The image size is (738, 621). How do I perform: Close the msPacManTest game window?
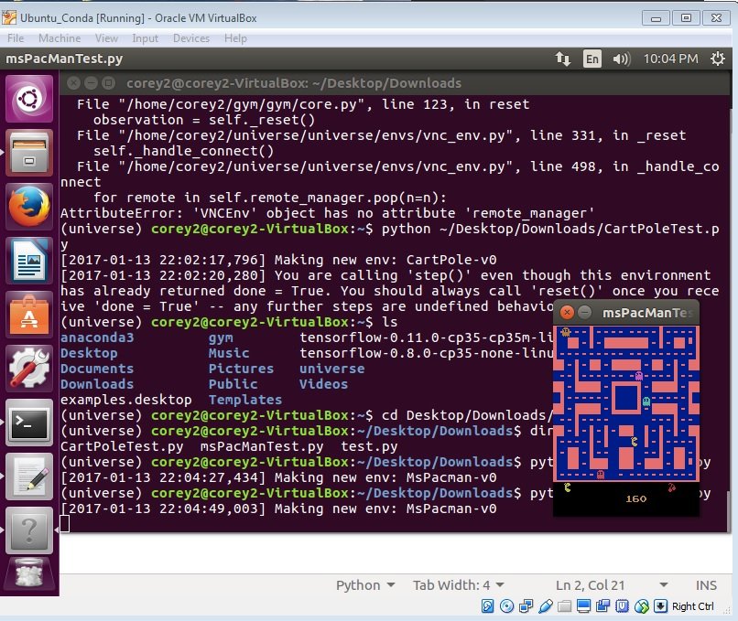[x=567, y=313]
